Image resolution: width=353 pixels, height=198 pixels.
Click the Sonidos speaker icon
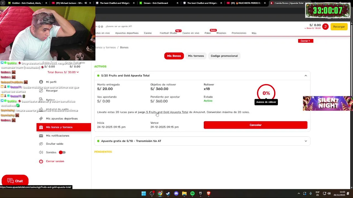41,152
